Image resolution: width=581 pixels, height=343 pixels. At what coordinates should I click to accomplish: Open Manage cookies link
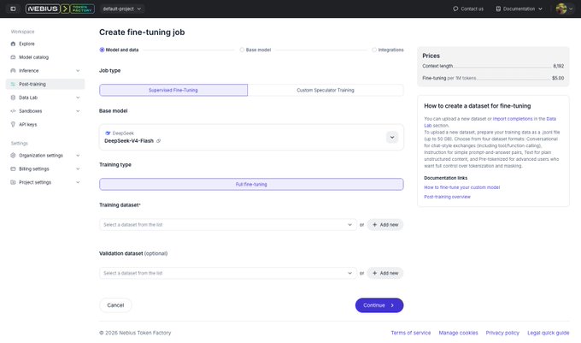pyautogui.click(x=458, y=333)
